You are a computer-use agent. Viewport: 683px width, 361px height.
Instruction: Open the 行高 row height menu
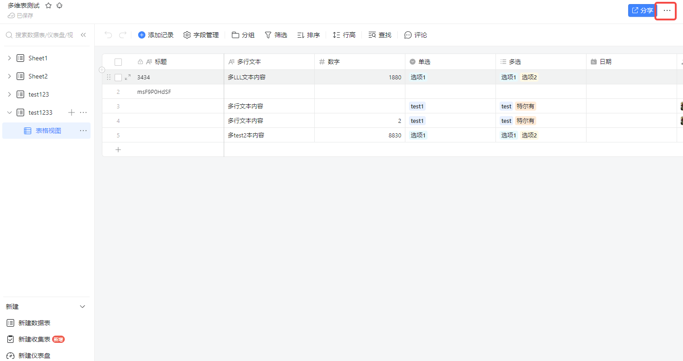point(344,35)
